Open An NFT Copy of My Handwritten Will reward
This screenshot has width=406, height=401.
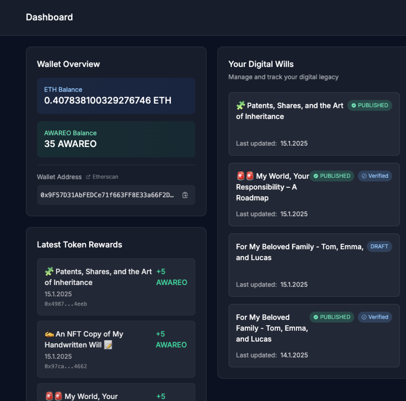tap(116, 349)
